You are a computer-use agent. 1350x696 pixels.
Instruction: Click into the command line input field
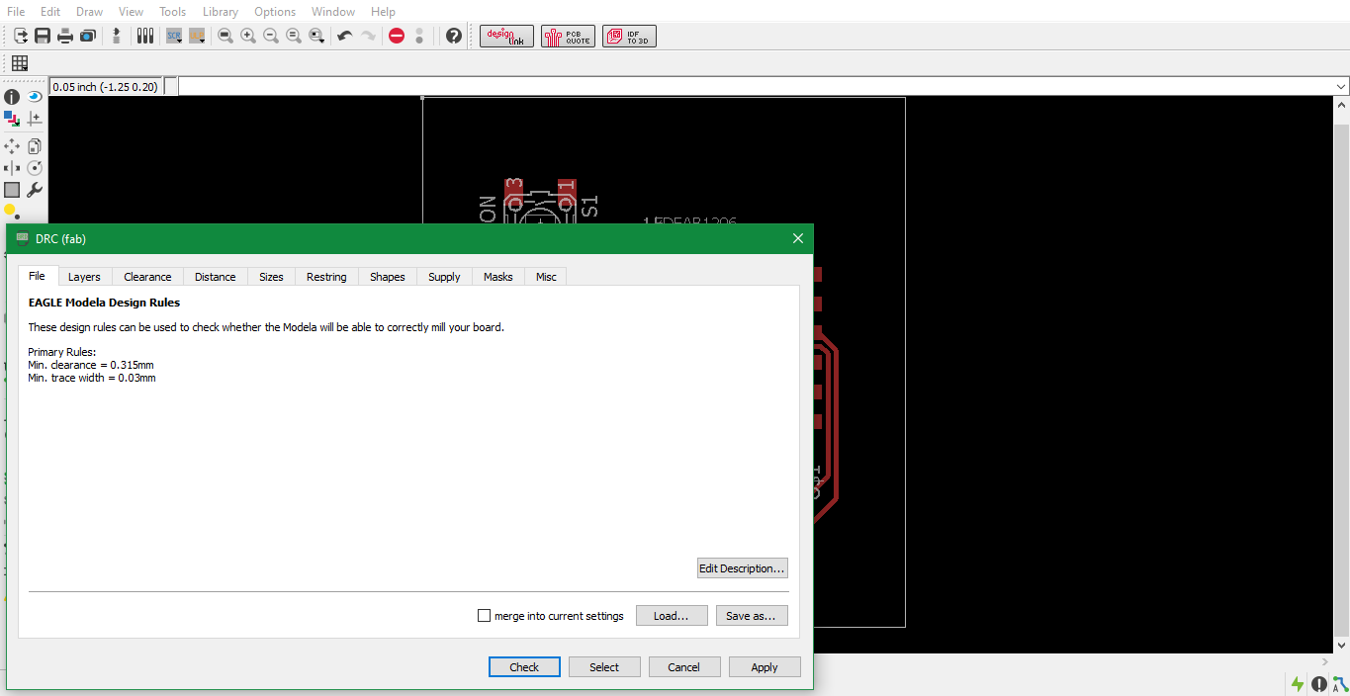pyautogui.click(x=756, y=87)
